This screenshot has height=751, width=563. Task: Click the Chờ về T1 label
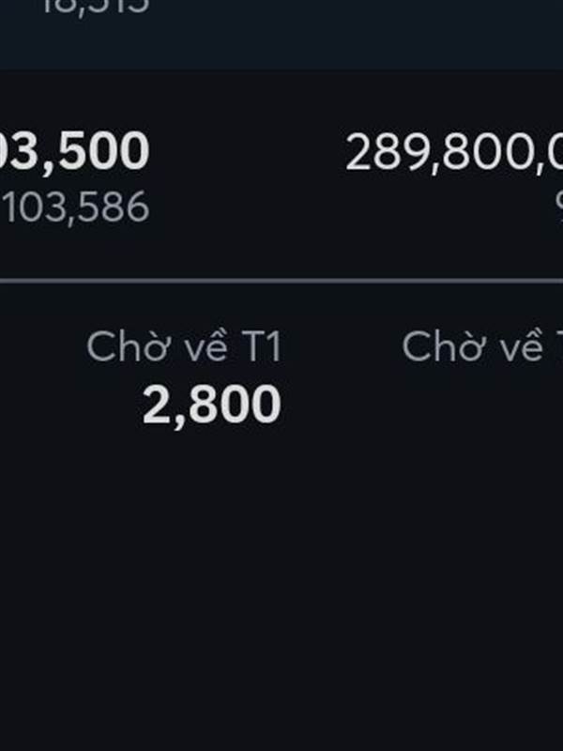click(x=184, y=347)
